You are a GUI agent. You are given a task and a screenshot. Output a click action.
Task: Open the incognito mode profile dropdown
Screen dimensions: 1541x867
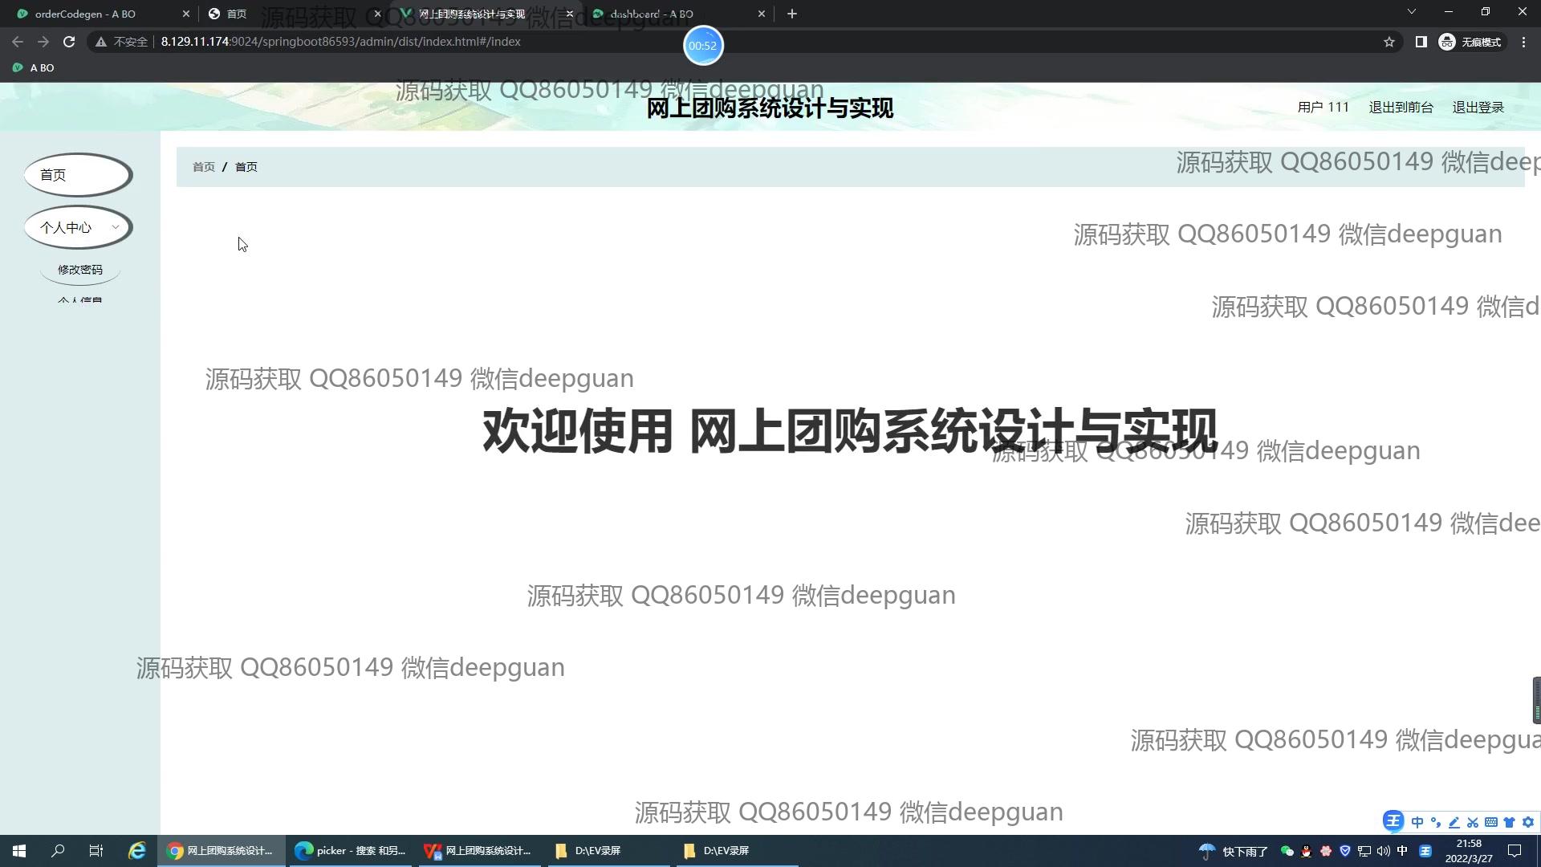[x=1471, y=42]
